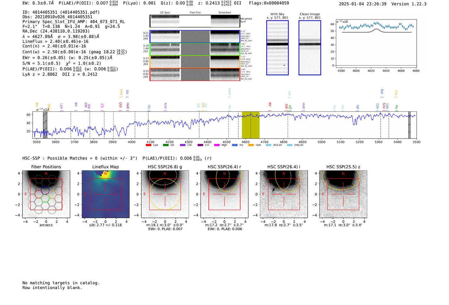This screenshot has width=449, height=305.
Task: Select the blue-bordered 2D fiber spectrum row
Action: pos(195,36)
